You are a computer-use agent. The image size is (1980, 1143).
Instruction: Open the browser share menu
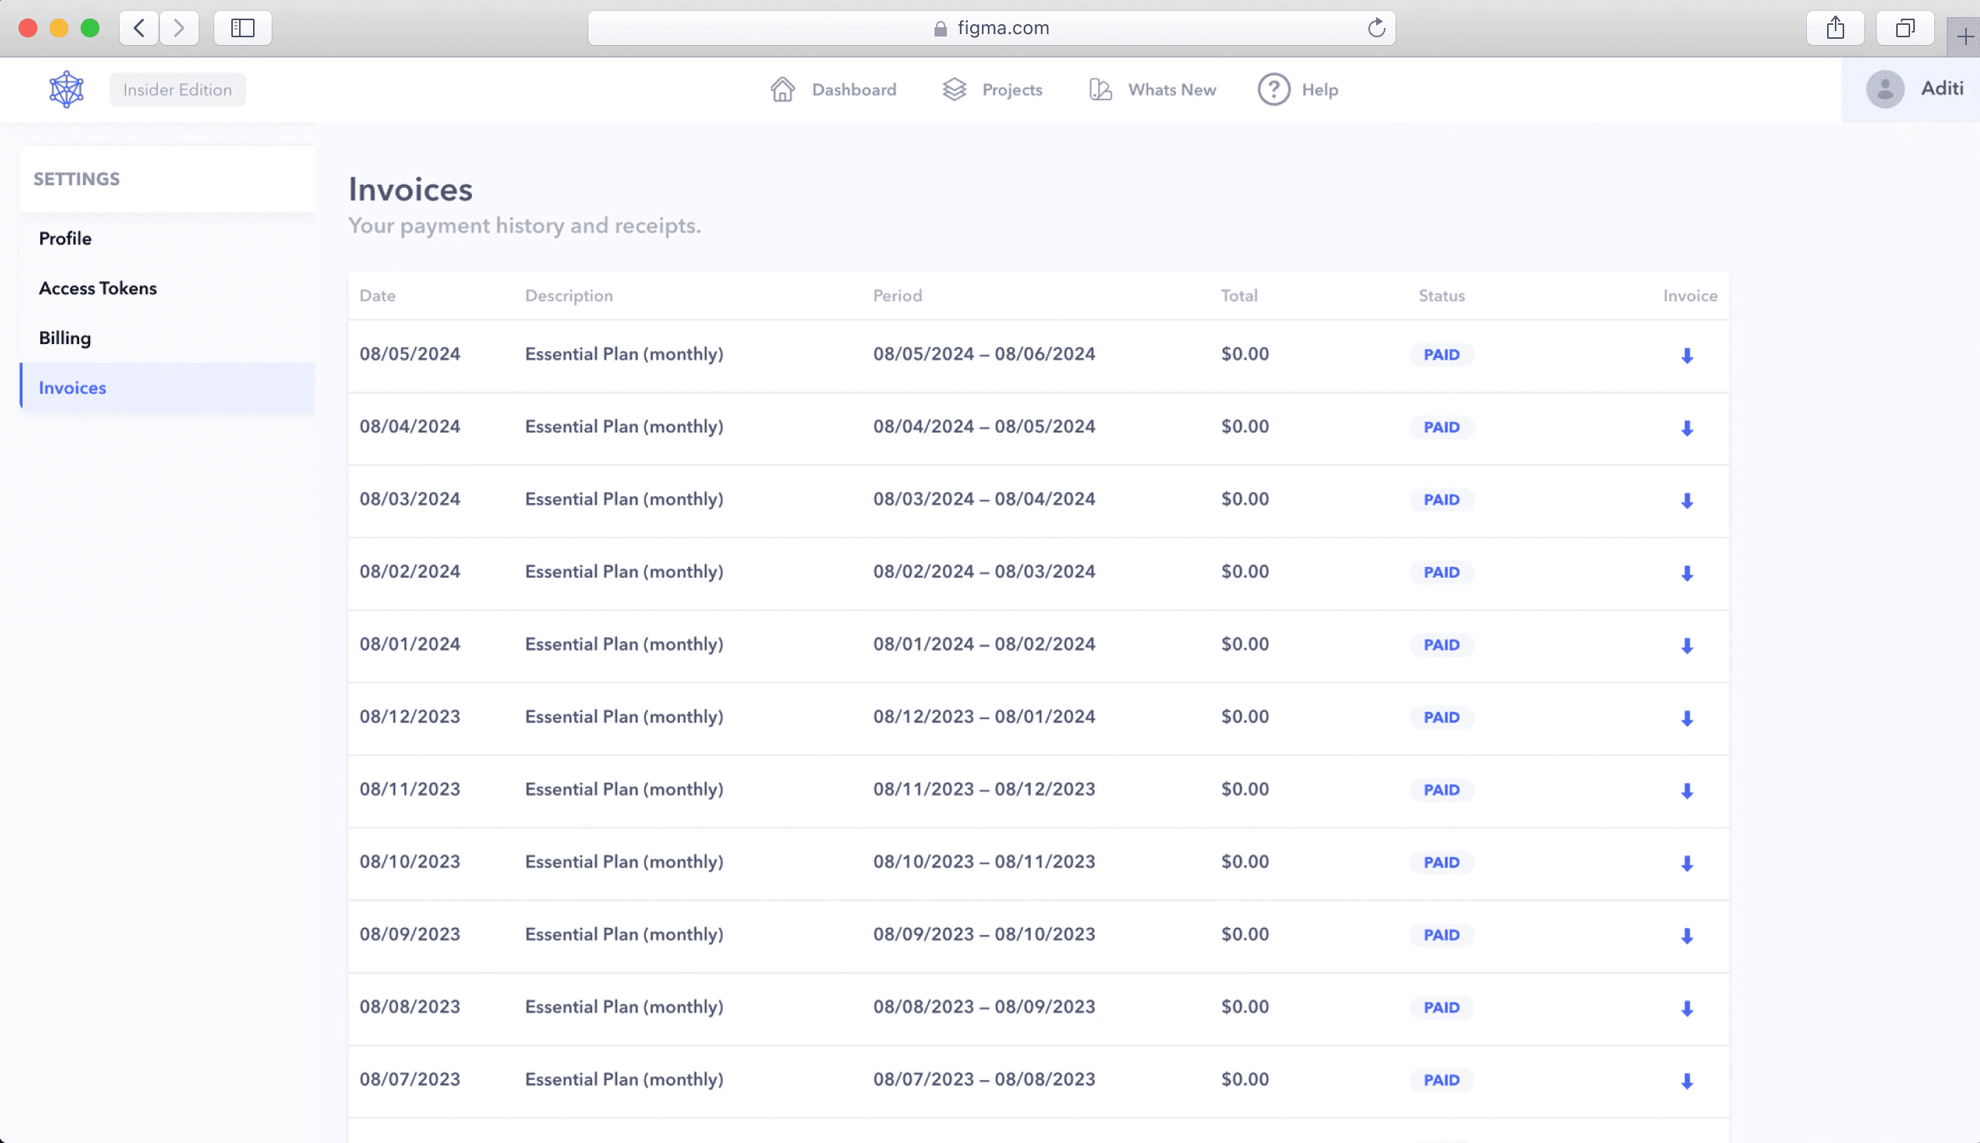pyautogui.click(x=1835, y=28)
